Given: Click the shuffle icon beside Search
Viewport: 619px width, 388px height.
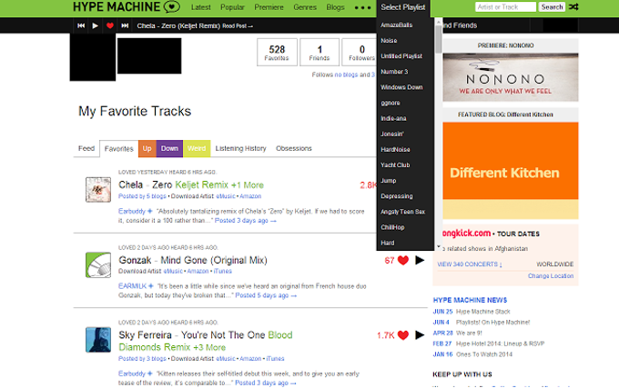Looking at the screenshot, I should click(574, 6).
